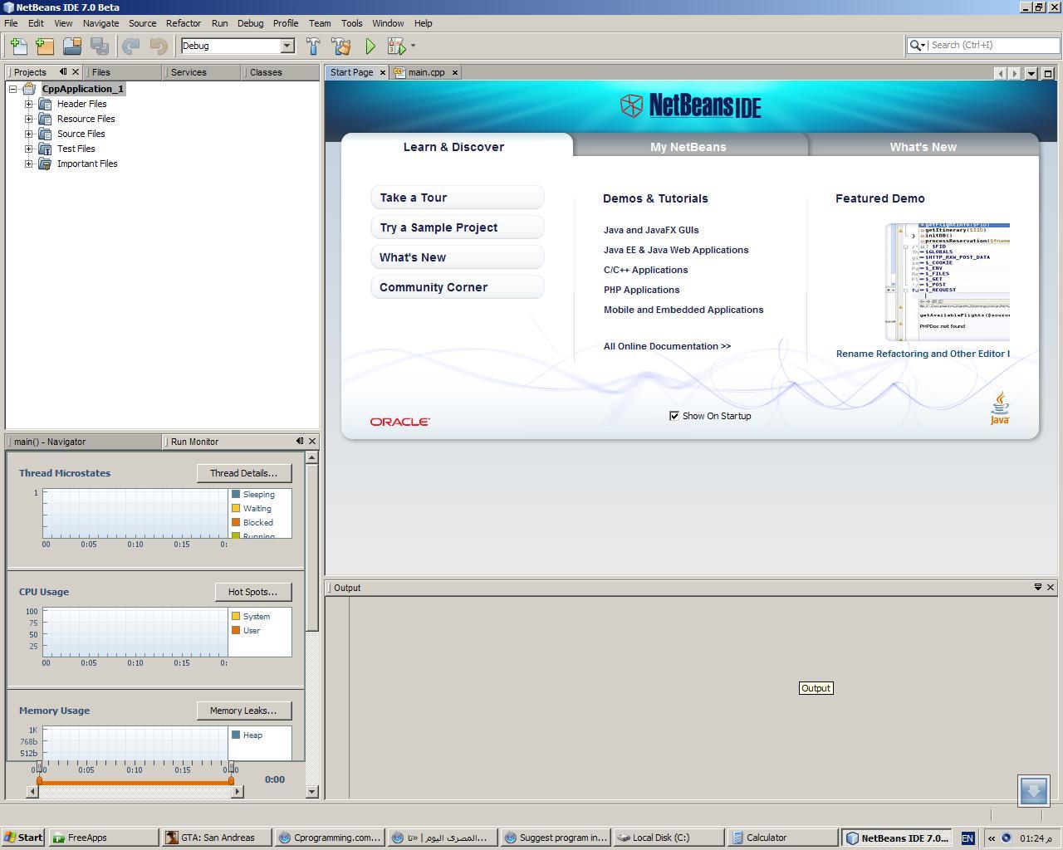Collapse the CppApplication_1 project node
The height and width of the screenshot is (850, 1063).
13,89
